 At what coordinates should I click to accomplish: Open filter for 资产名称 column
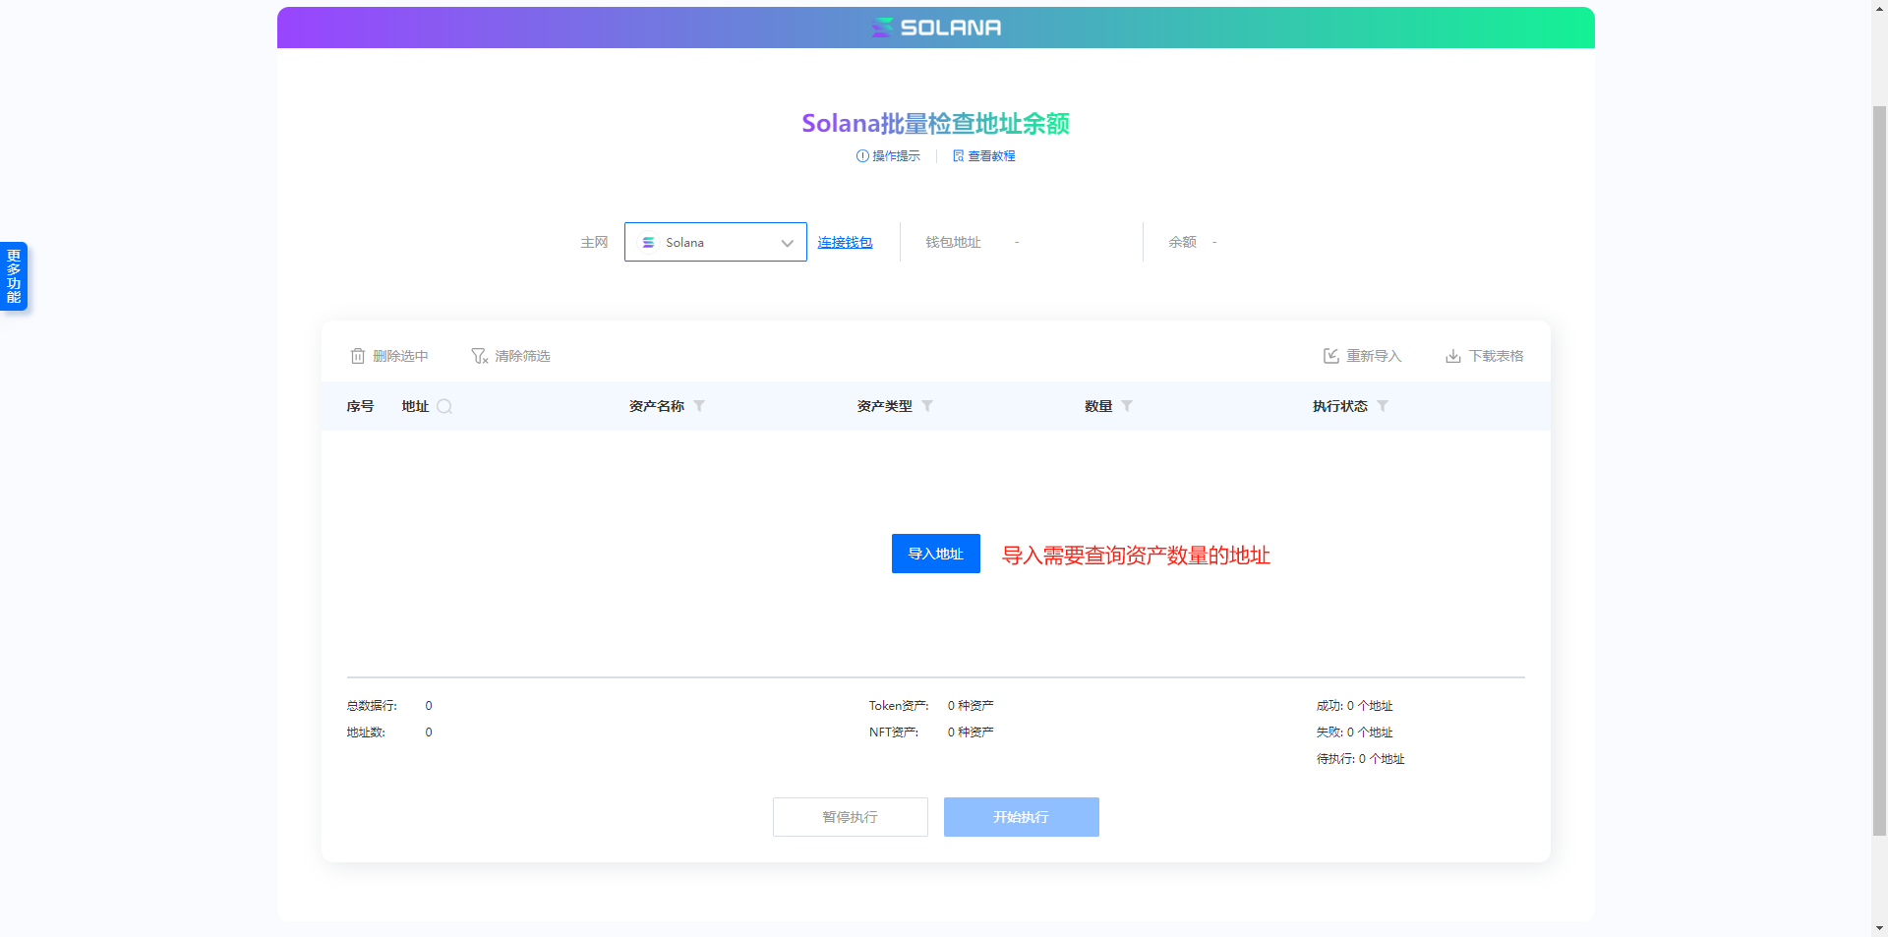699,406
